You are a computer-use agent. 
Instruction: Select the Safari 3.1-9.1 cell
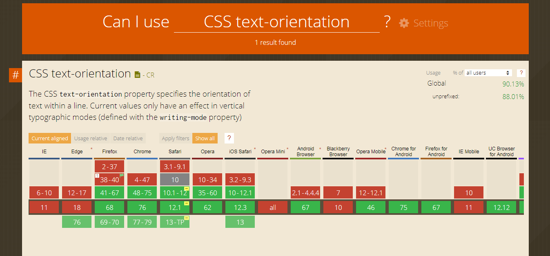(x=175, y=166)
